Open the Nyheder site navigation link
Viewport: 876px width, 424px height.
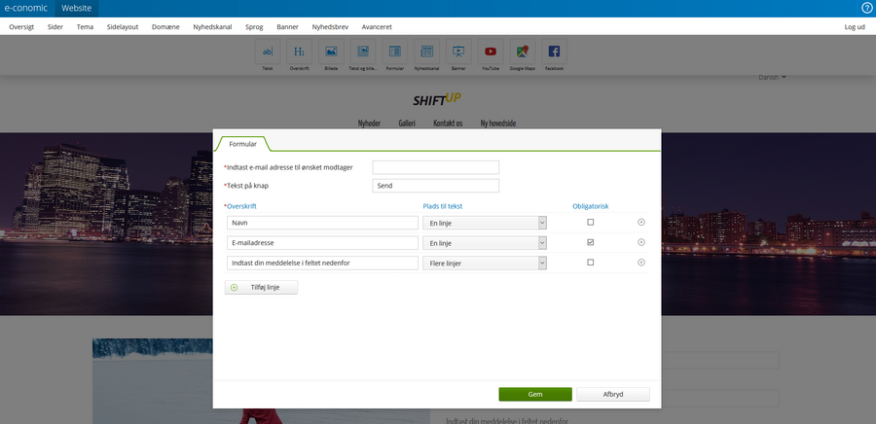coord(369,124)
